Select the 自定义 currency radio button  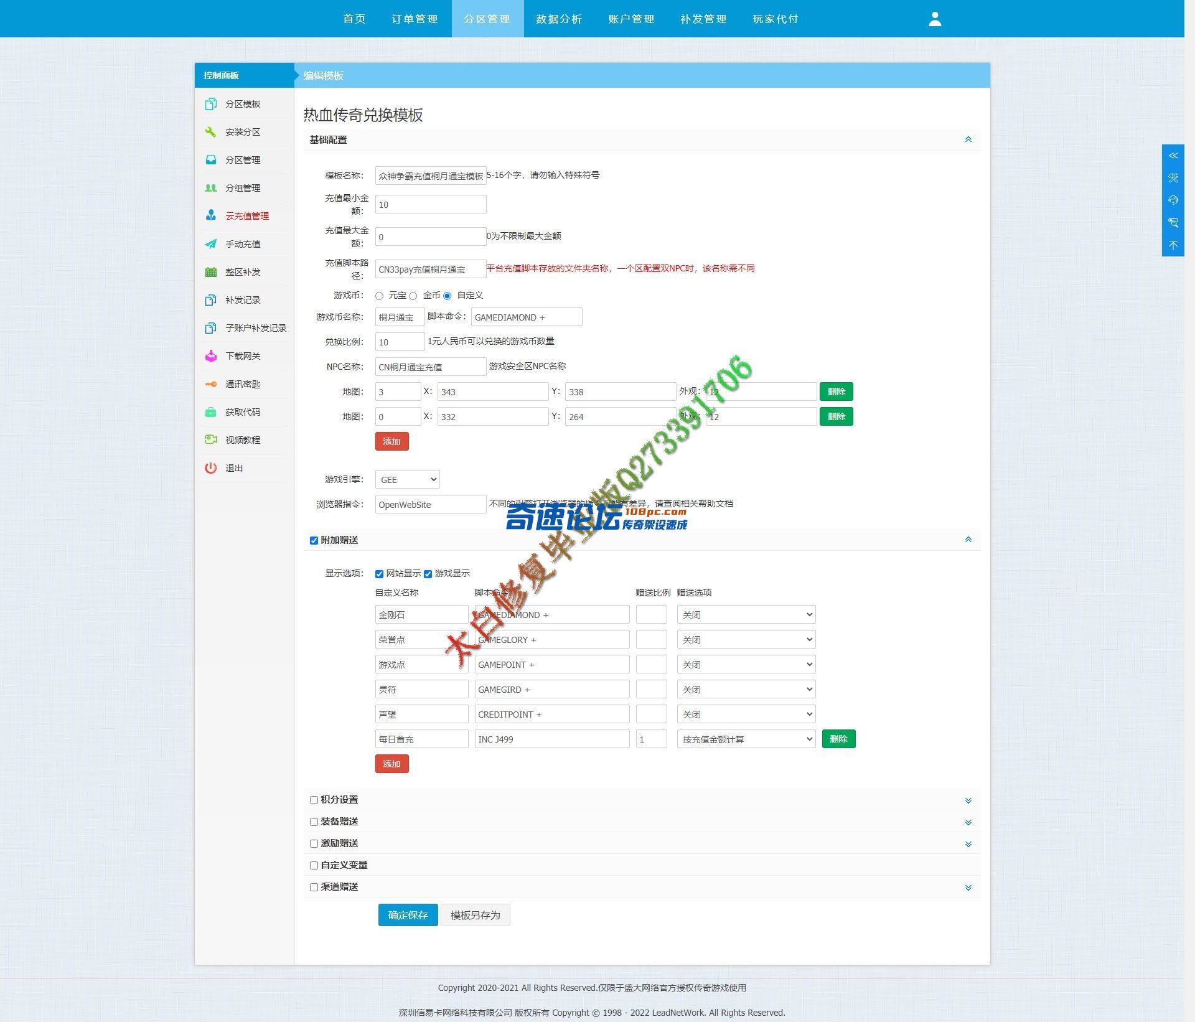pos(447,296)
